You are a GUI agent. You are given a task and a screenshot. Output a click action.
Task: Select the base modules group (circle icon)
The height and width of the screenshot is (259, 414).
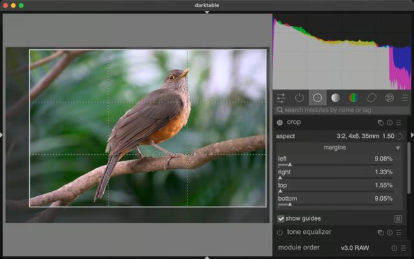click(317, 98)
